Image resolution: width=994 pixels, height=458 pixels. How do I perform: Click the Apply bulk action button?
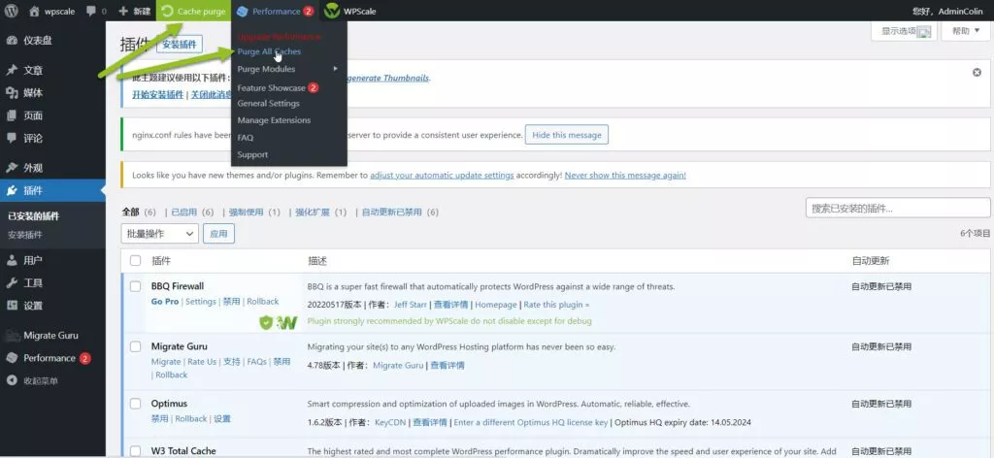click(218, 234)
